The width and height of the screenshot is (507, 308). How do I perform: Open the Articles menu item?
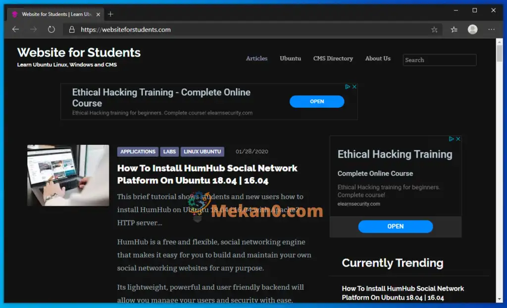coord(256,58)
